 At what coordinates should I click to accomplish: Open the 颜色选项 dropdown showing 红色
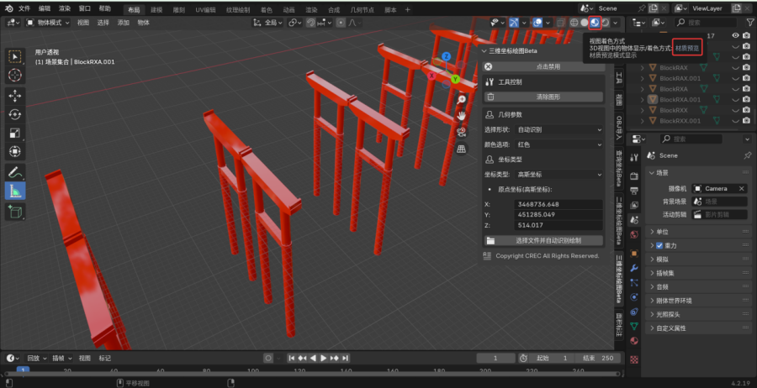558,144
